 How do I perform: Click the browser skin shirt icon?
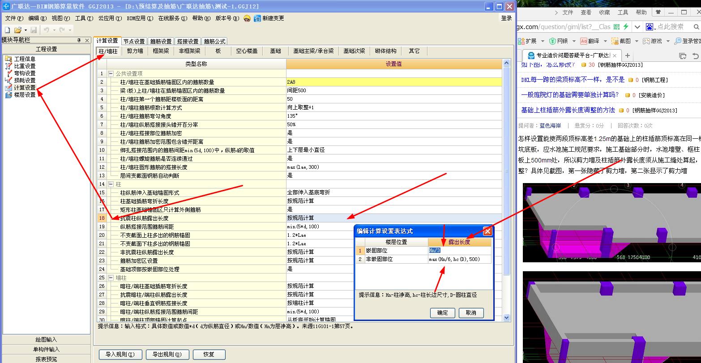click(658, 12)
